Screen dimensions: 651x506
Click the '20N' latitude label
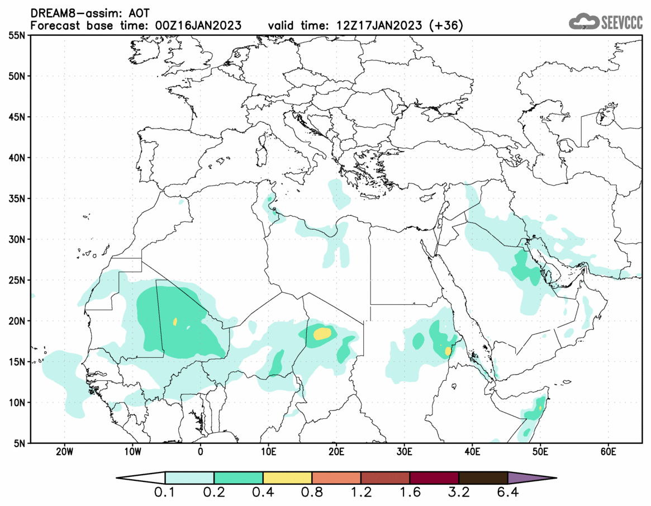point(17,321)
